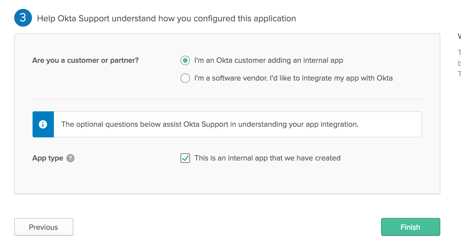Image resolution: width=461 pixels, height=244 pixels.
Task: Click the "Help Okta Support understand" heading
Action: click(166, 18)
